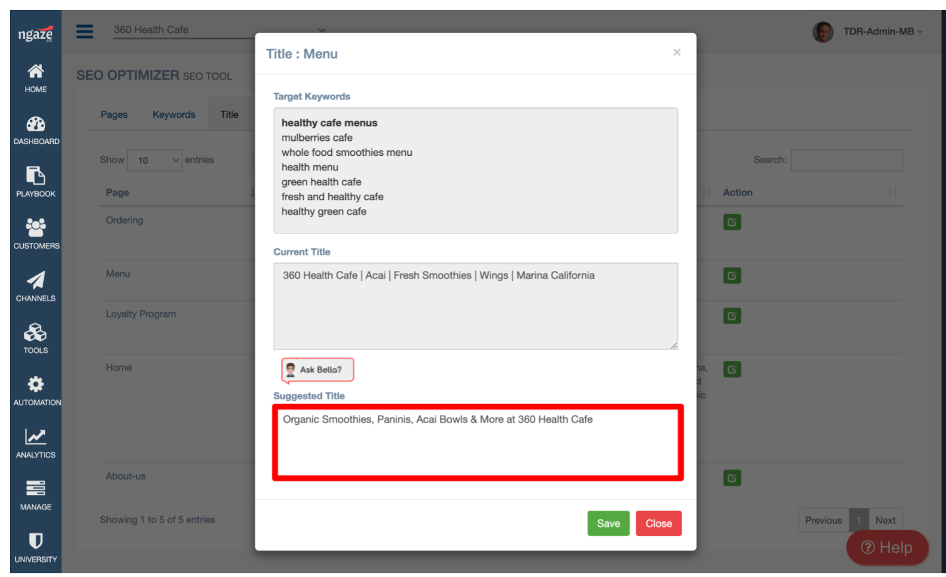The width and height of the screenshot is (946, 577).
Task: Open the Tools sidebar section
Action: tap(36, 339)
